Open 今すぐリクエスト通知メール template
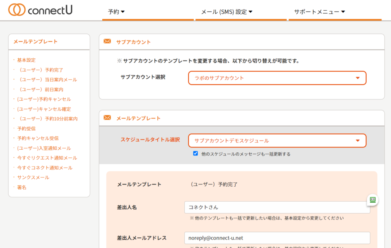Screen dimensions: 391x248 47,158
